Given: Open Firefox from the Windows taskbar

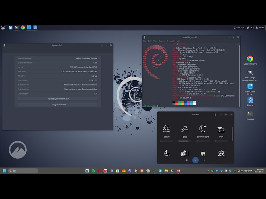Looking at the screenshot, I should coord(178,171).
